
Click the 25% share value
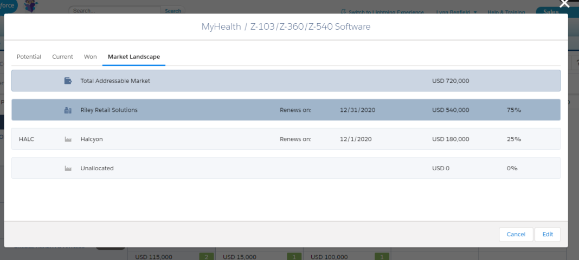click(514, 139)
